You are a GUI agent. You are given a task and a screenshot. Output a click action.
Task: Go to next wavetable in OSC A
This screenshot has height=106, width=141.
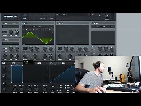click(x=53, y=27)
